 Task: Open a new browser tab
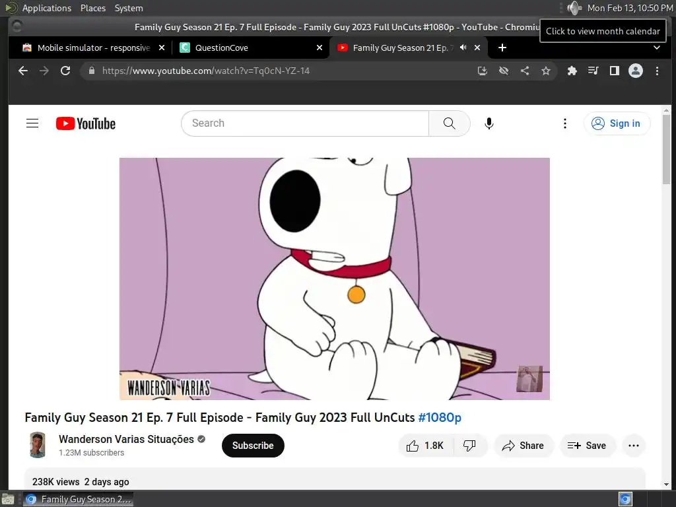pyautogui.click(x=502, y=48)
